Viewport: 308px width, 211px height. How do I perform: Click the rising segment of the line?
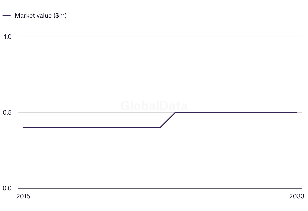point(168,120)
